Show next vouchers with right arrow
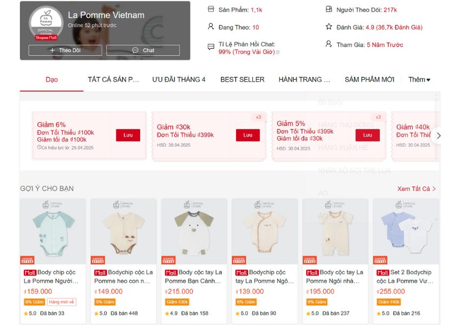Screen dimensions: 460x325 [x=438, y=135]
